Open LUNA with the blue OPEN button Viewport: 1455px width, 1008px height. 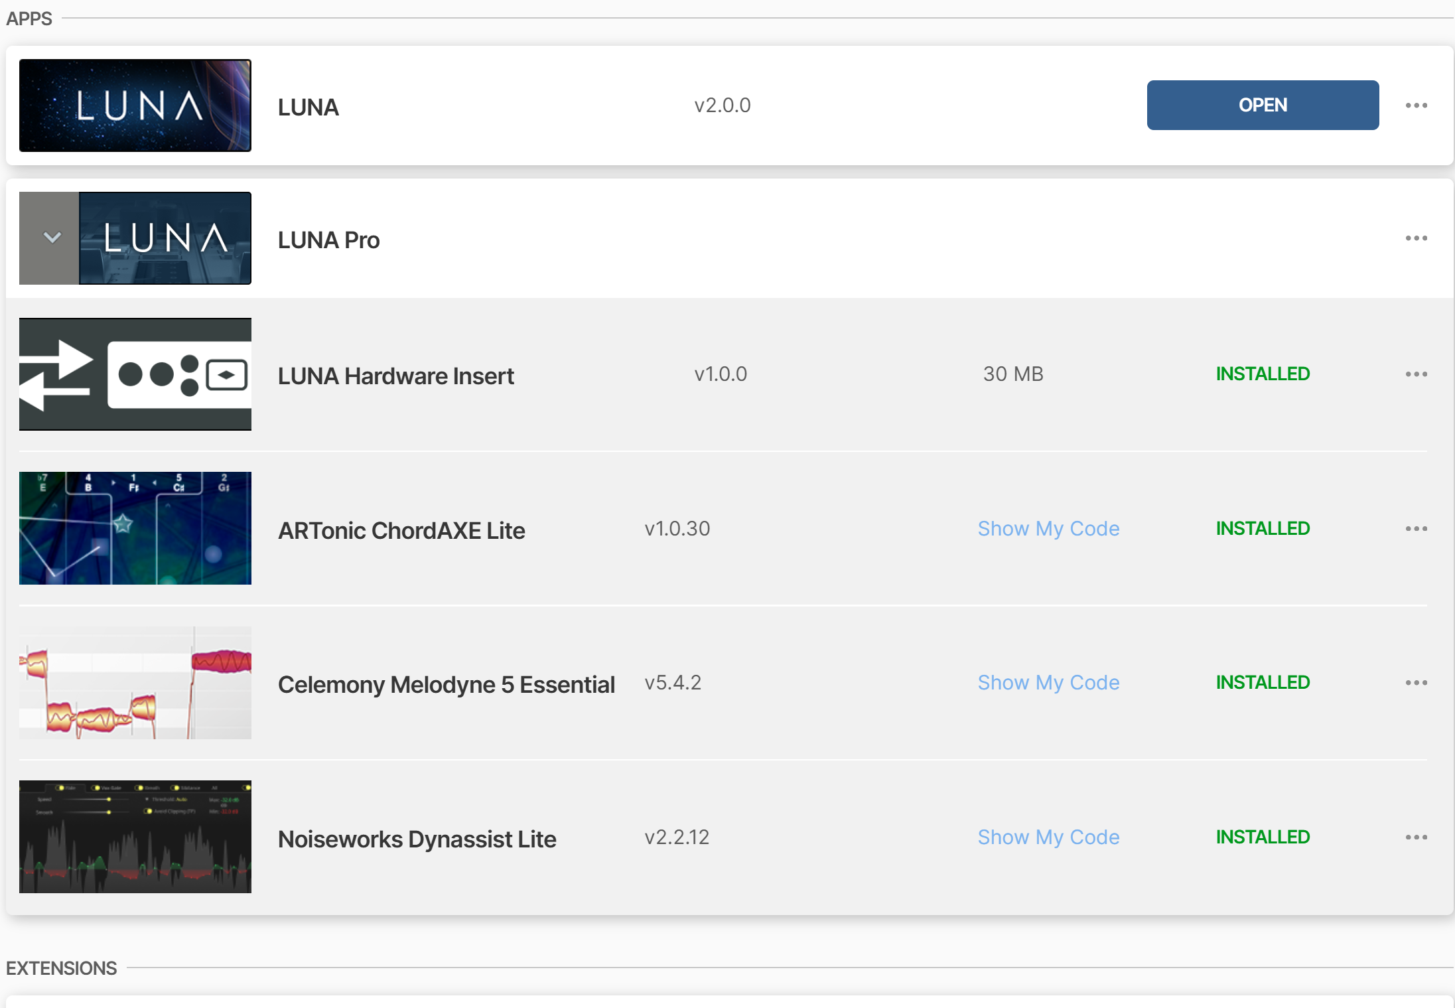point(1262,105)
